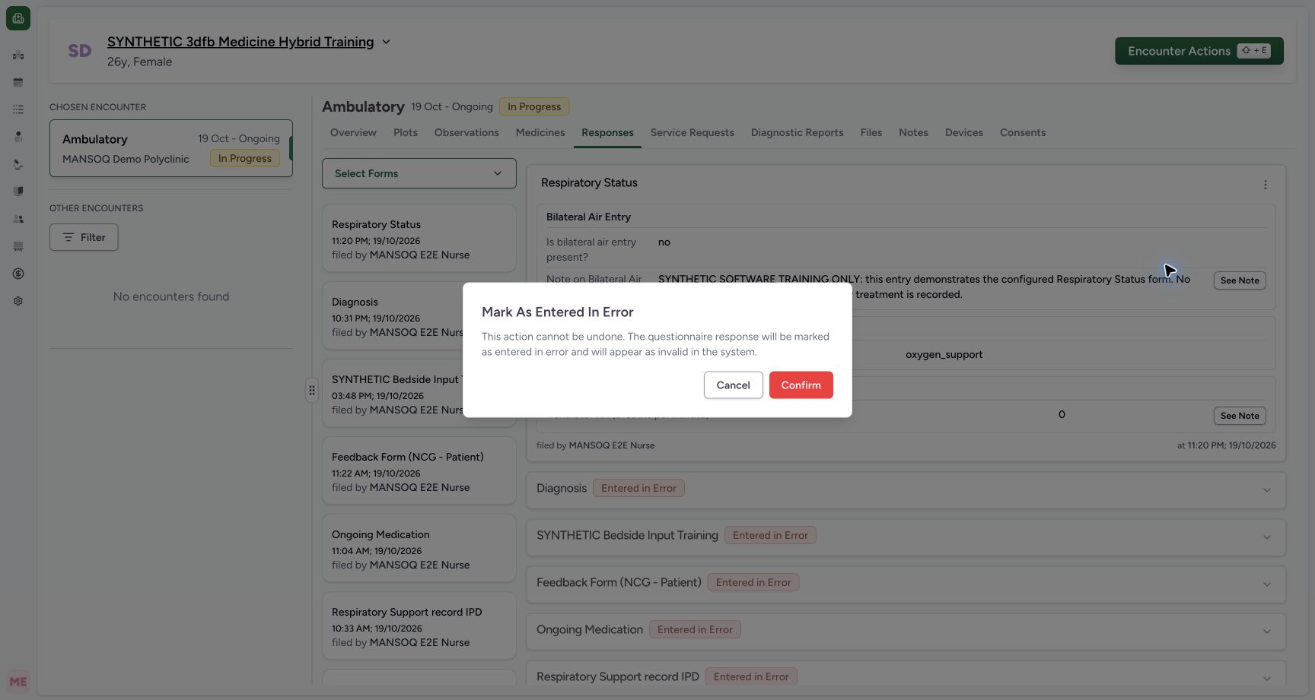
Task: Switch to the Devices tab
Action: point(963,132)
